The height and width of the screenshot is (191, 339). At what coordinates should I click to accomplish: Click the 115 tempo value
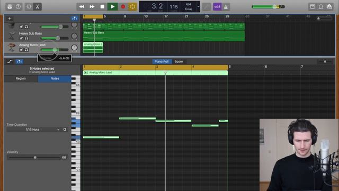[174, 7]
